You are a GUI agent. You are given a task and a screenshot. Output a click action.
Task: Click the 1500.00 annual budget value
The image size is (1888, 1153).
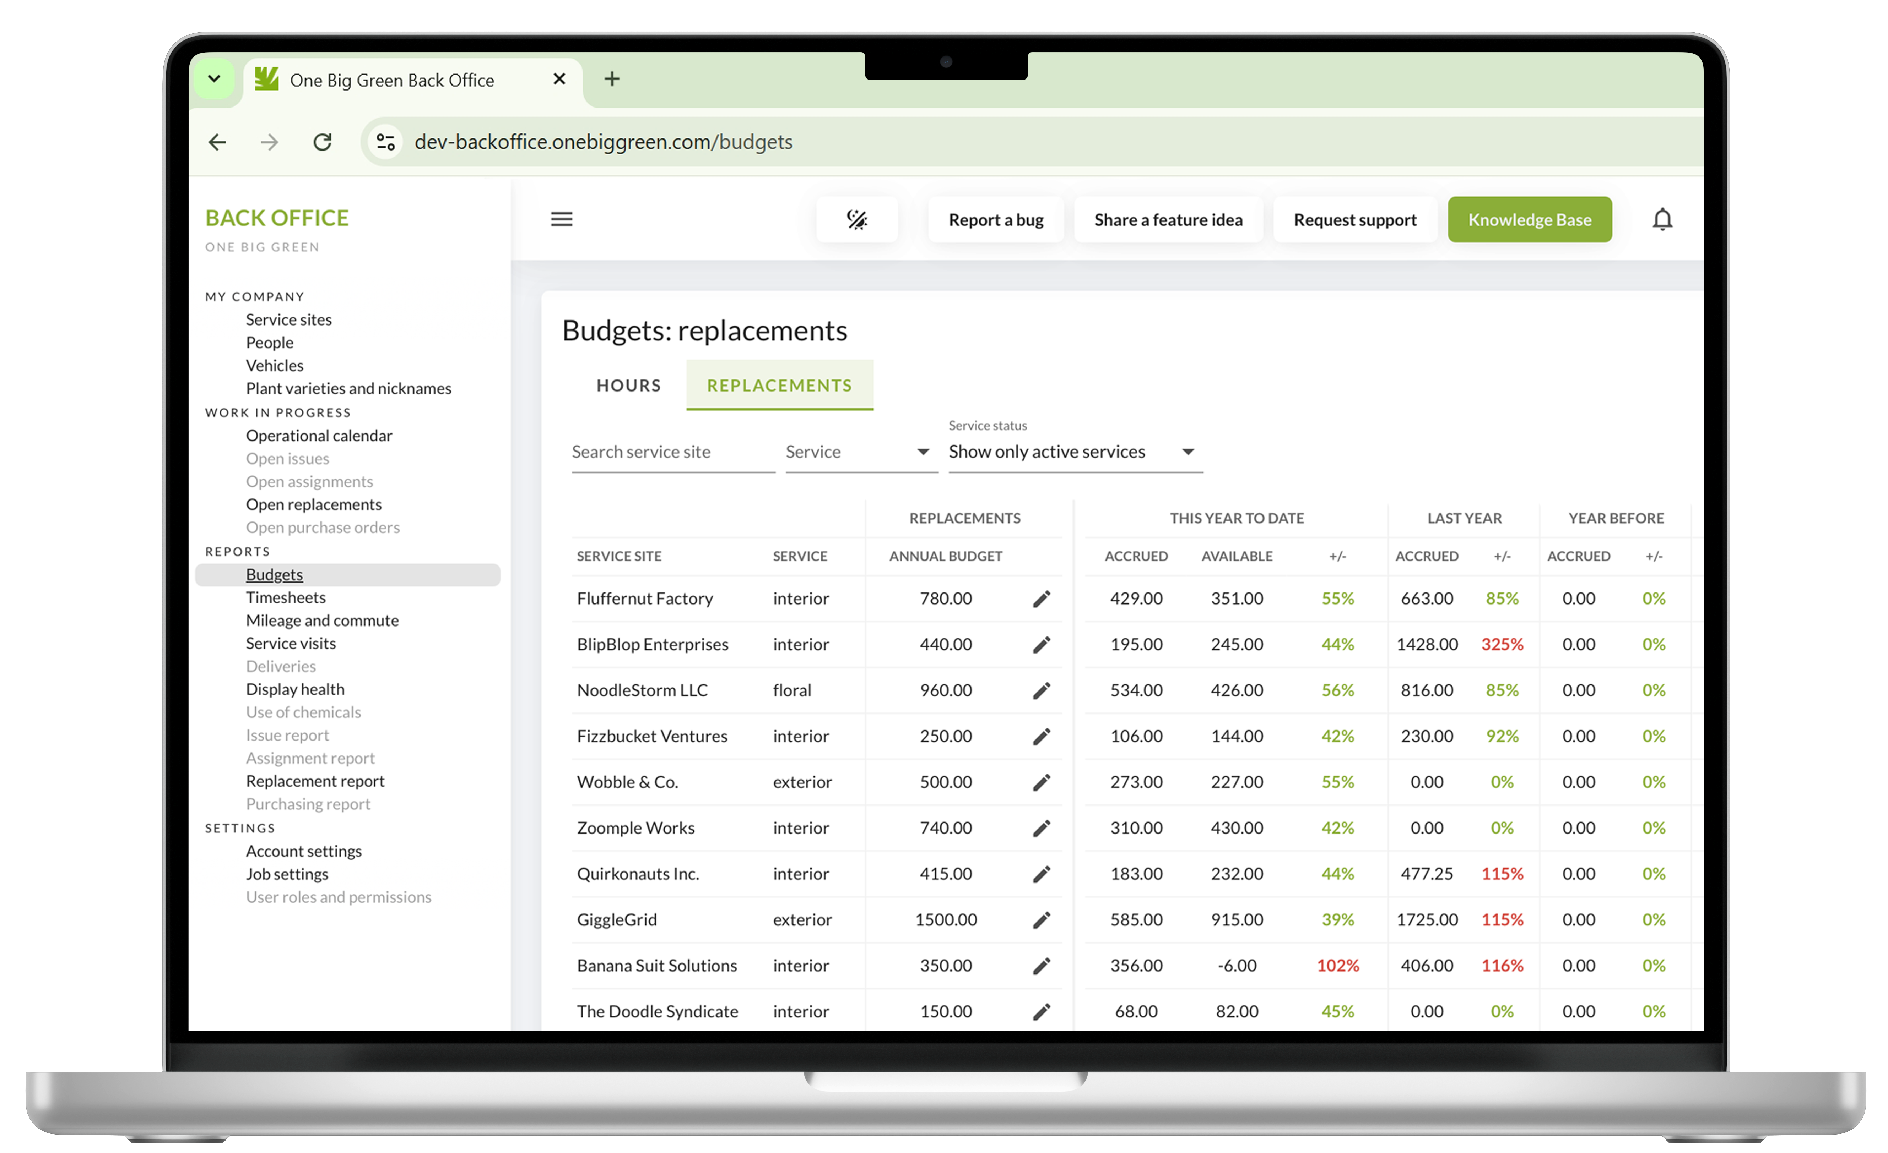pyautogui.click(x=946, y=920)
